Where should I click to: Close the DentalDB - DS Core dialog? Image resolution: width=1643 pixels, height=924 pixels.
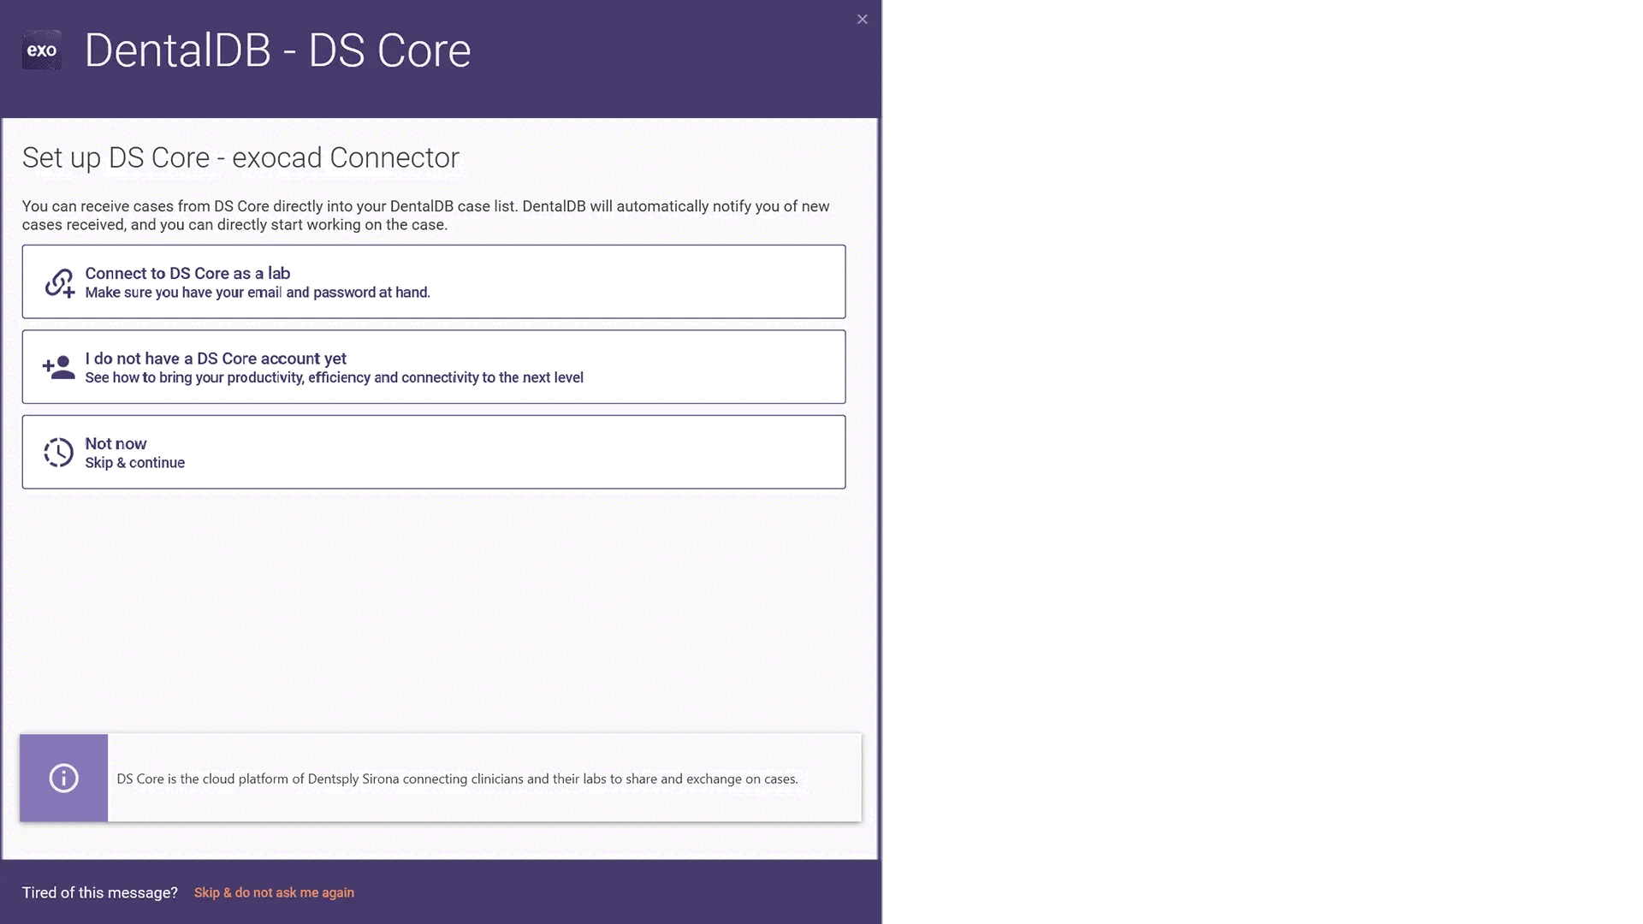862,19
